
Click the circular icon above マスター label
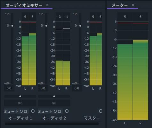100,111
